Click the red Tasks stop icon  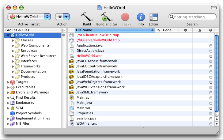(125, 17)
